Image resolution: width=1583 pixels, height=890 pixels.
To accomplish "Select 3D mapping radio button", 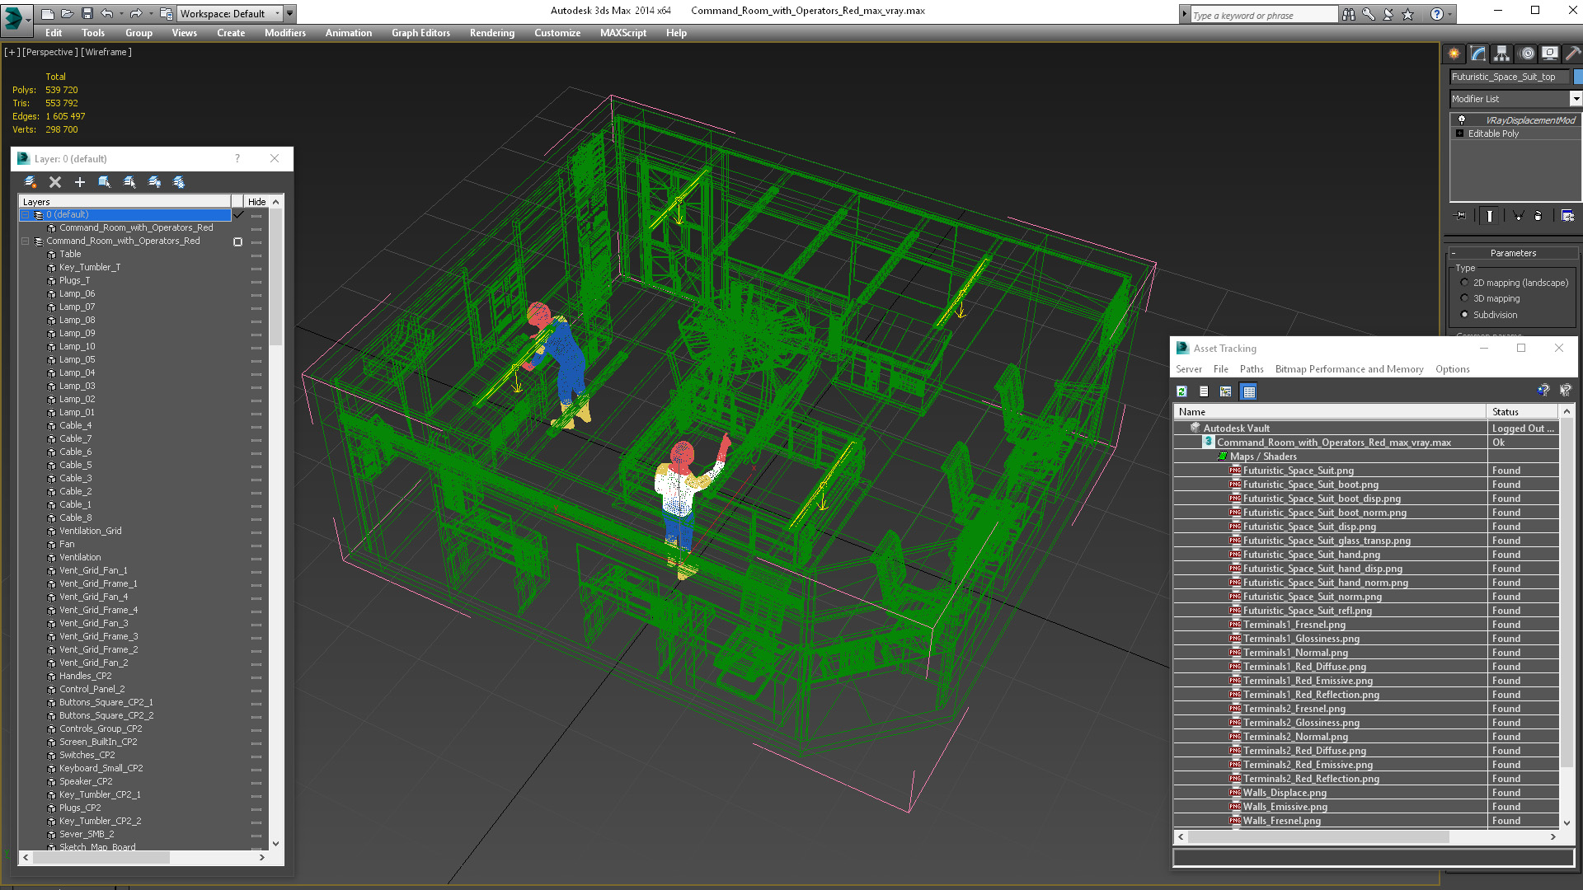I will point(1464,298).
